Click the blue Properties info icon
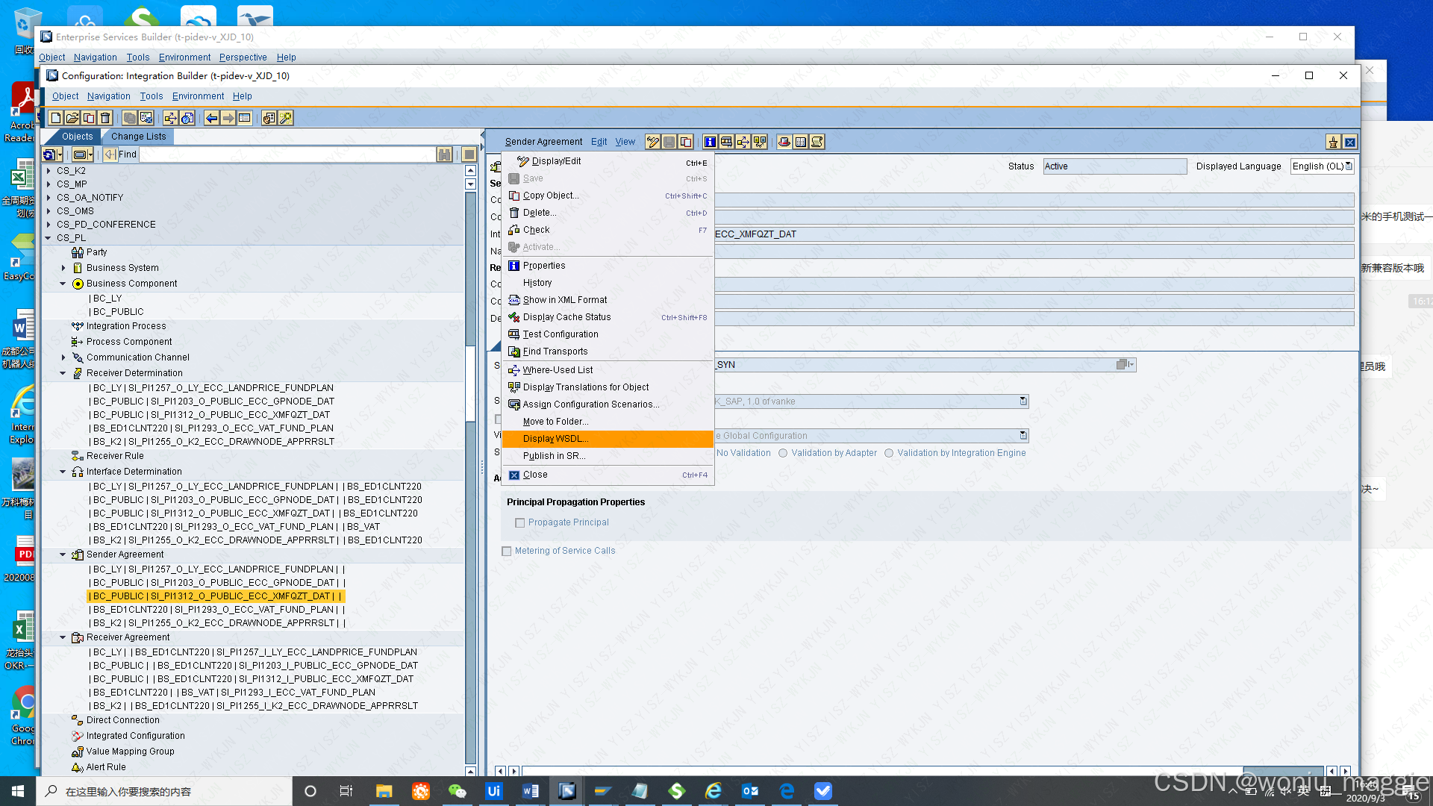Viewport: 1433px width, 806px height. pyautogui.click(x=710, y=142)
